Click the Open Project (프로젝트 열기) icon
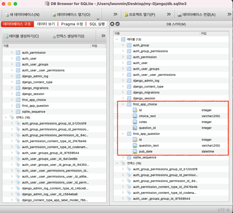This screenshot has width=233, height=213. click(x=126, y=14)
